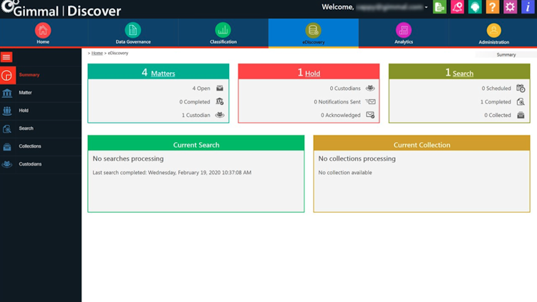Click the 'No collection available' text
The height and width of the screenshot is (302, 537).
tap(345, 173)
